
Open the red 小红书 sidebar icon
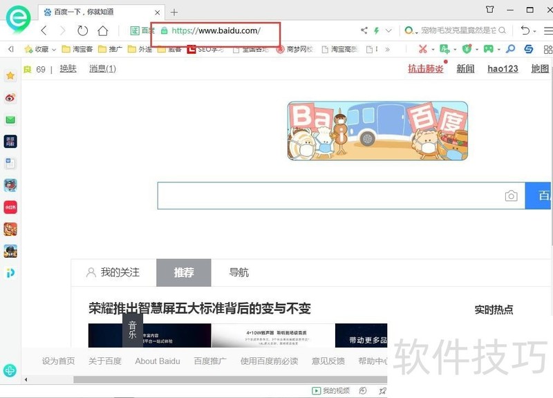[10, 207]
